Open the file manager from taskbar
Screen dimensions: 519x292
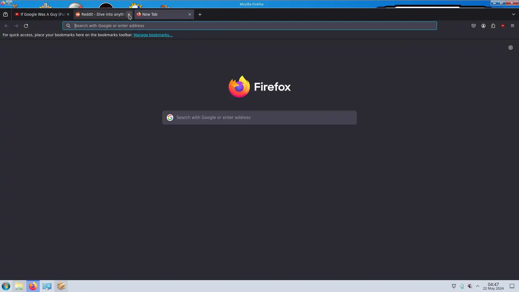click(x=19, y=286)
